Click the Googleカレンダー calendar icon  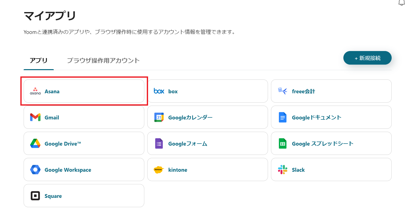click(x=159, y=117)
